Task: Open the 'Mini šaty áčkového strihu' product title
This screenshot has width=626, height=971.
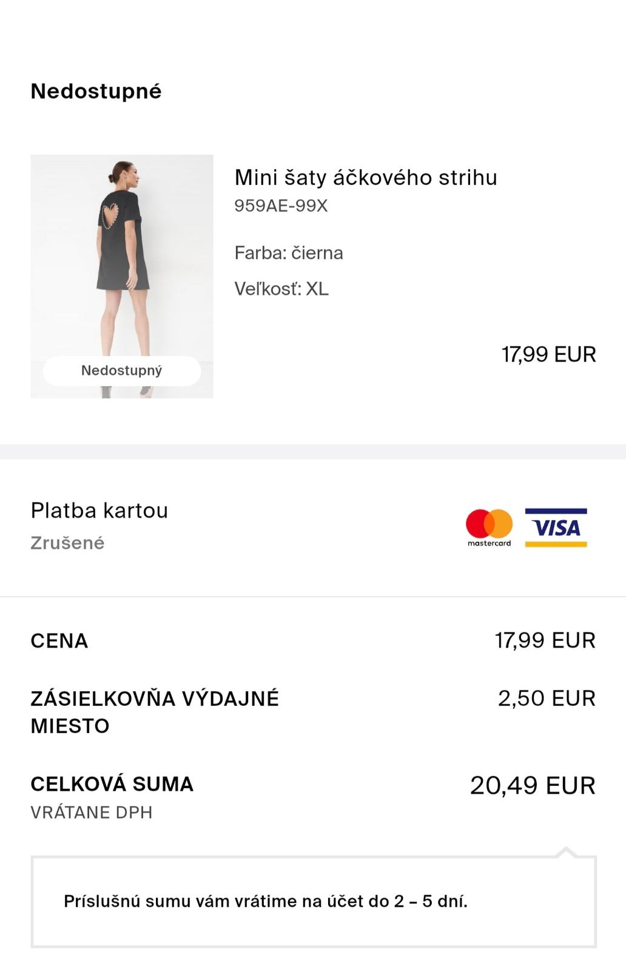Action: [x=366, y=177]
